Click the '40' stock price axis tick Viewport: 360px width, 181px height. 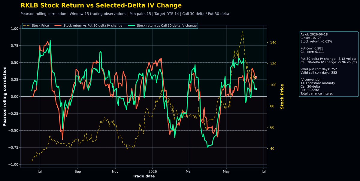click(x=272, y=148)
